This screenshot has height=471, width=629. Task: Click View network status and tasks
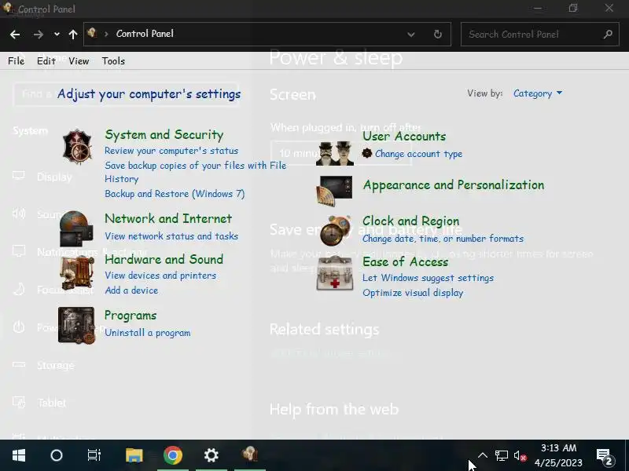171,236
